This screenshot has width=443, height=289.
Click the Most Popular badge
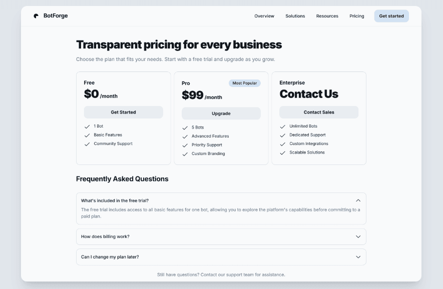click(x=244, y=83)
